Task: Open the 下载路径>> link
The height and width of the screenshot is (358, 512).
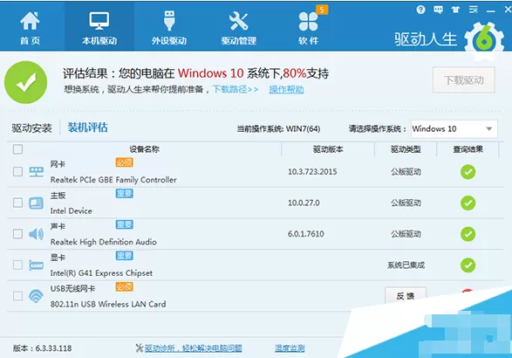Action: pyautogui.click(x=236, y=89)
